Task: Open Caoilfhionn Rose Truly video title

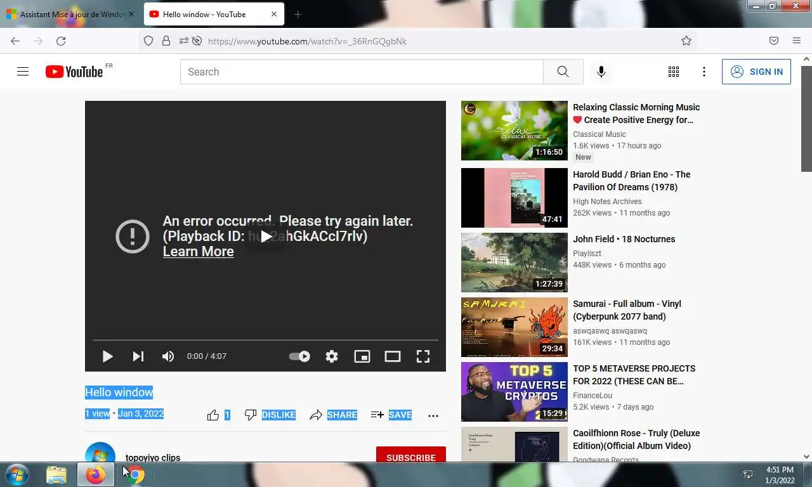Action: point(636,439)
